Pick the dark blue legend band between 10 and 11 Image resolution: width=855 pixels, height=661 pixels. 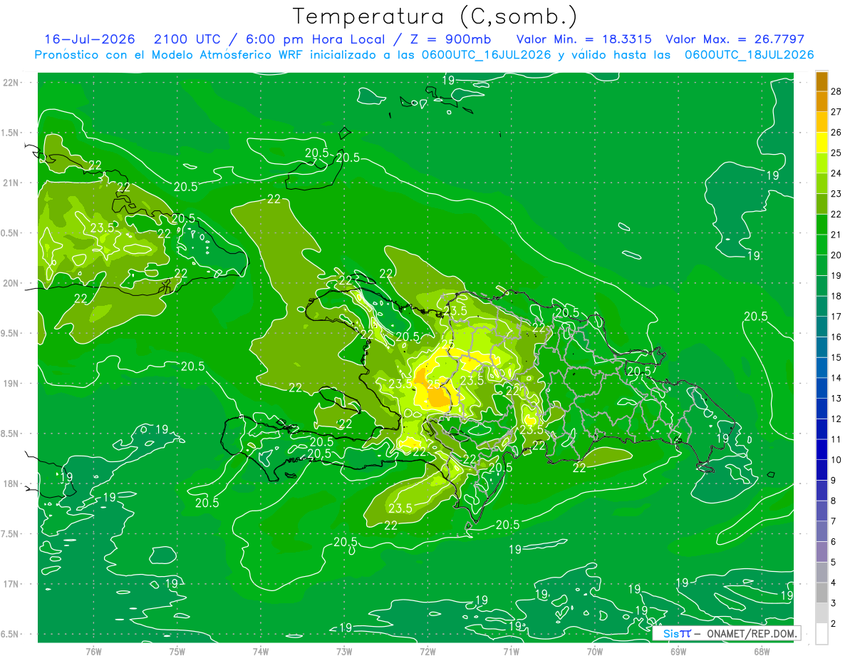click(x=822, y=449)
